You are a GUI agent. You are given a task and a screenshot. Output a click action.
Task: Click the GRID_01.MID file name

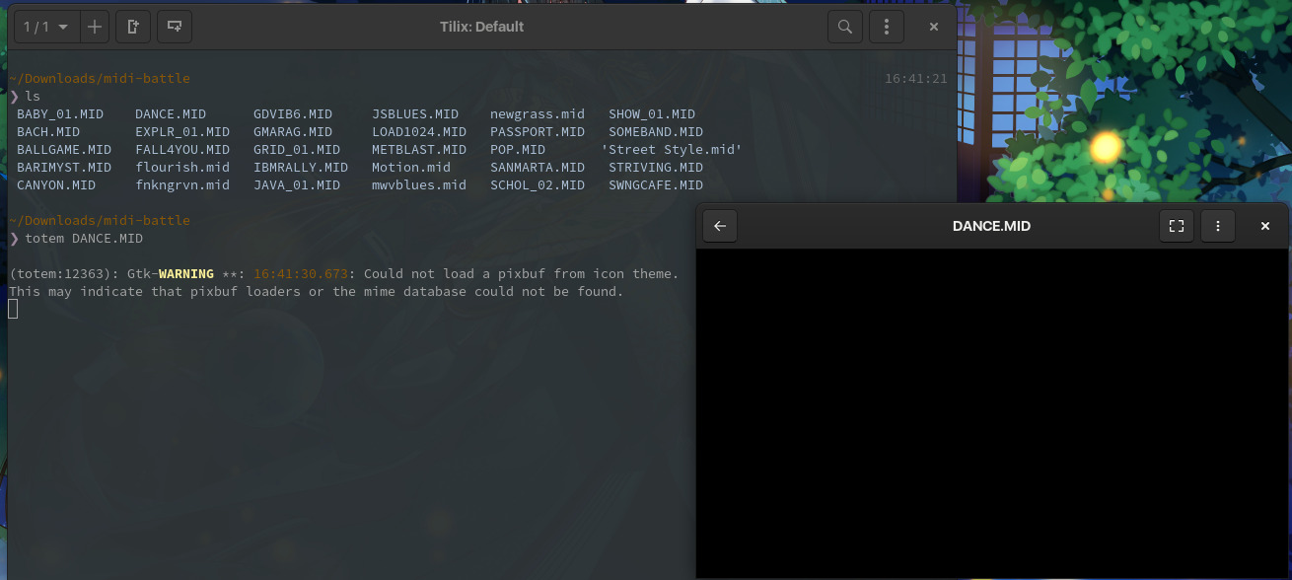click(297, 150)
